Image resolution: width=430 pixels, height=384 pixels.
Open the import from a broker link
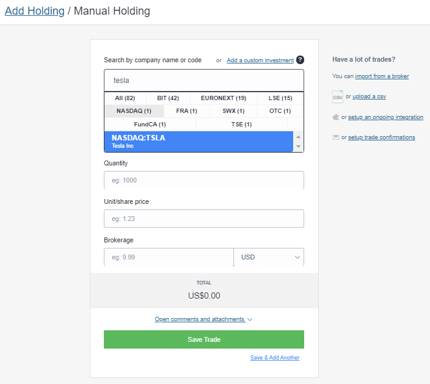click(382, 76)
